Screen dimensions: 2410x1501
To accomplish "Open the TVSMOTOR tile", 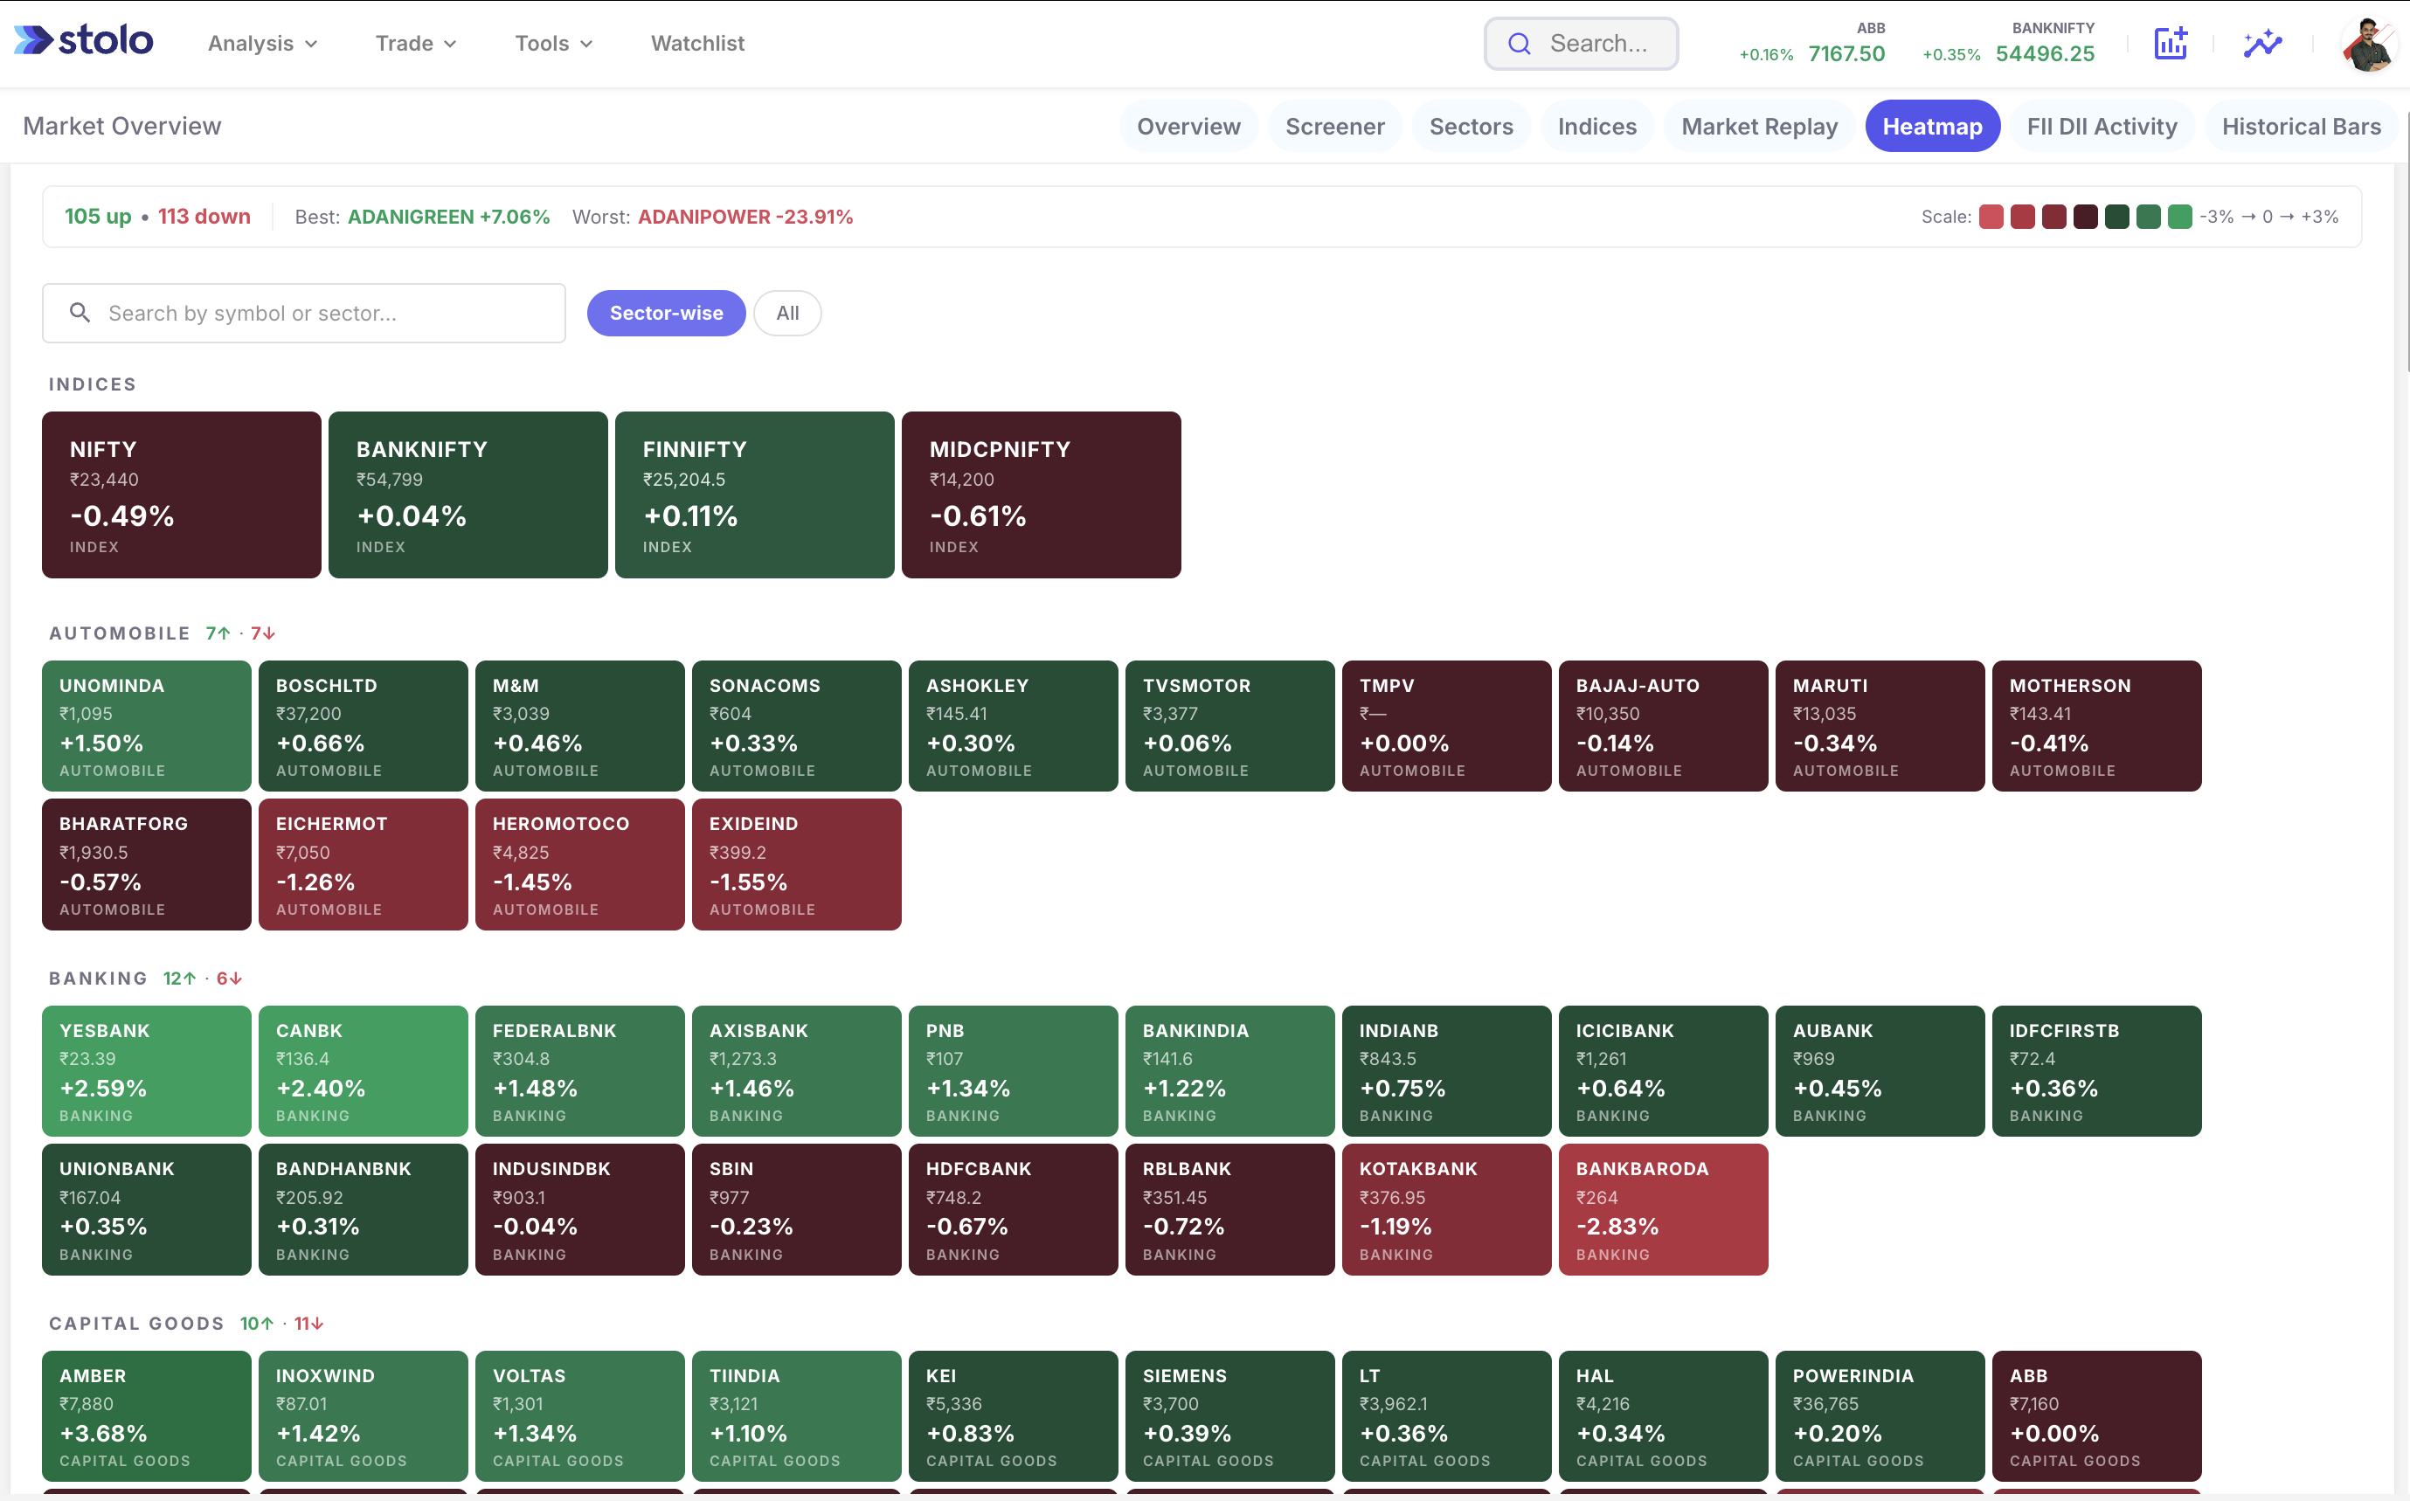I will coord(1229,726).
